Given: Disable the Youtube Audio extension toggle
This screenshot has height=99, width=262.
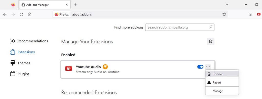Looking at the screenshot, I should click(200, 67).
